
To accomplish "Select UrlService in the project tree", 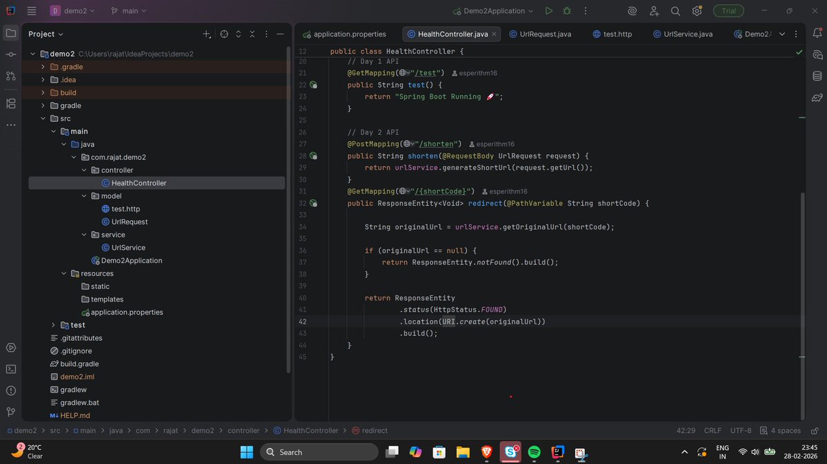I will click(128, 248).
